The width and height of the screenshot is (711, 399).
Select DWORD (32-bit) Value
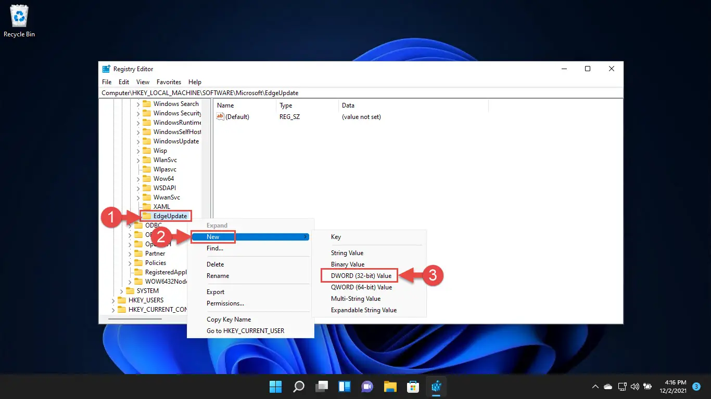pos(361,276)
